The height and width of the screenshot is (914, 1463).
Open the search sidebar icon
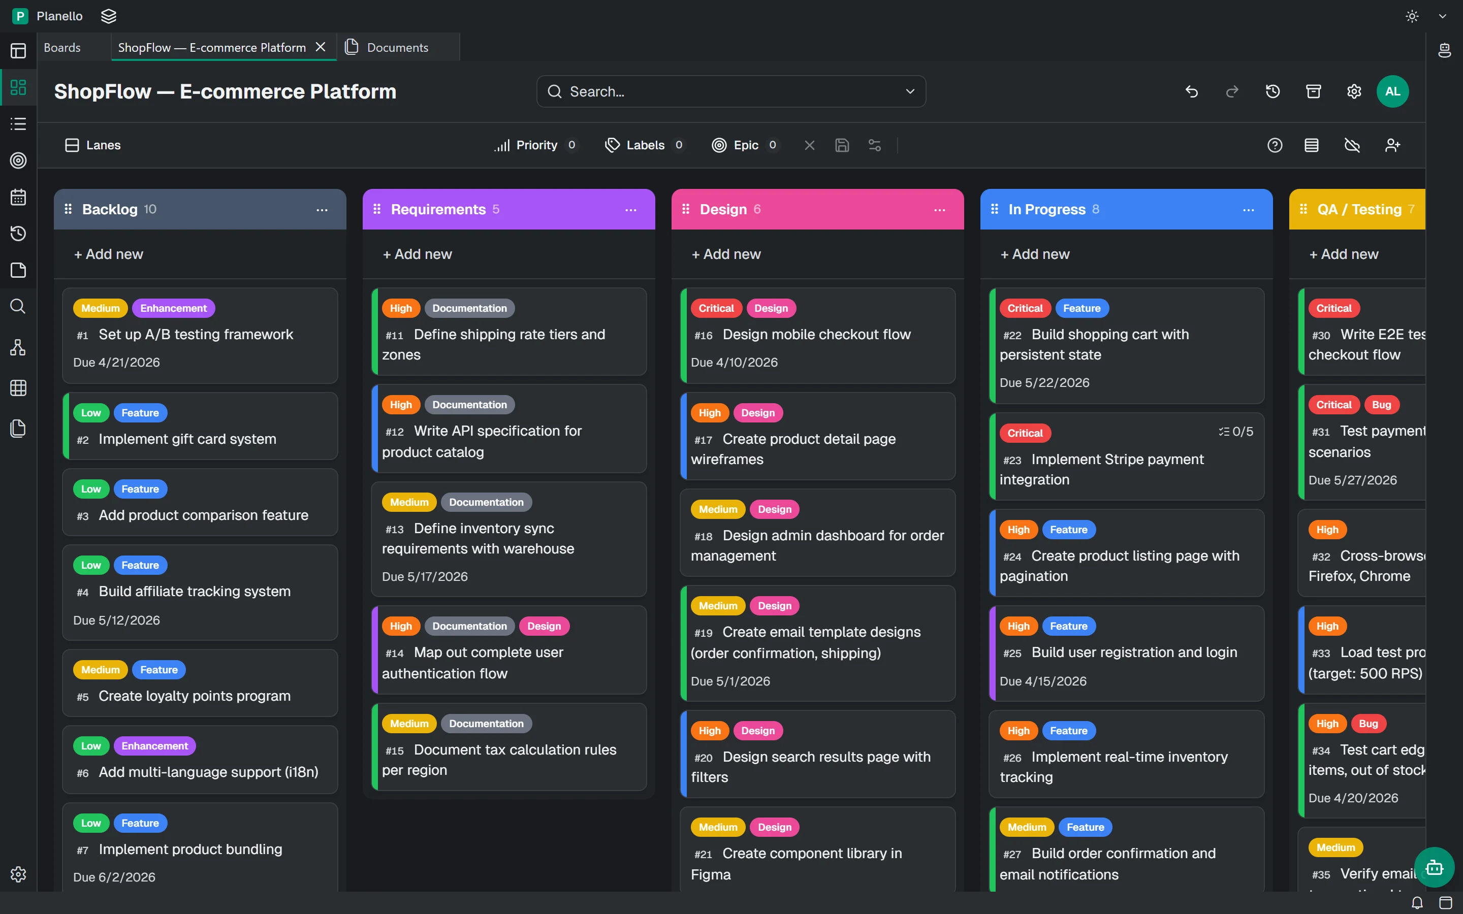click(x=18, y=307)
